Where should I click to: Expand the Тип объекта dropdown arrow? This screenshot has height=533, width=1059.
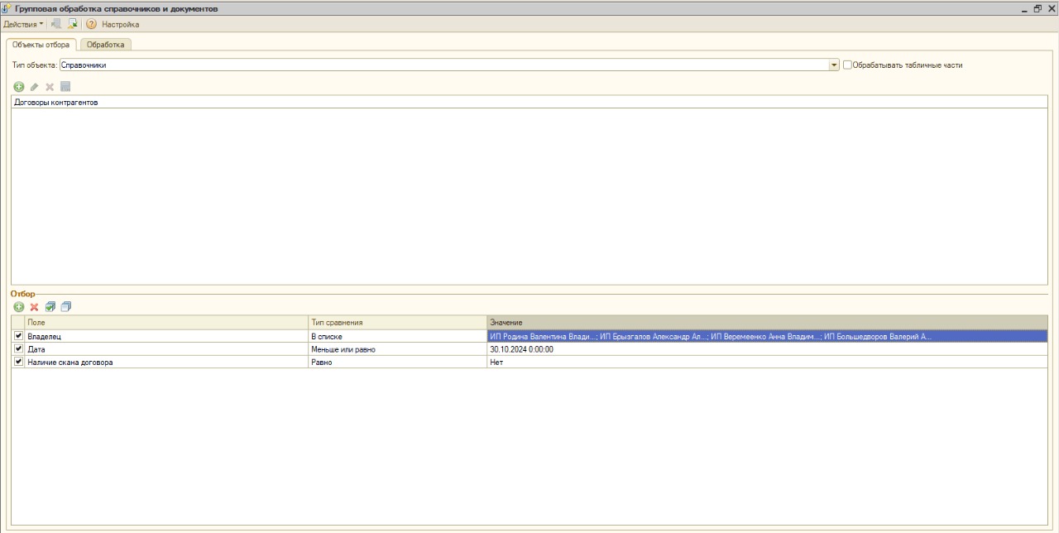coord(834,65)
